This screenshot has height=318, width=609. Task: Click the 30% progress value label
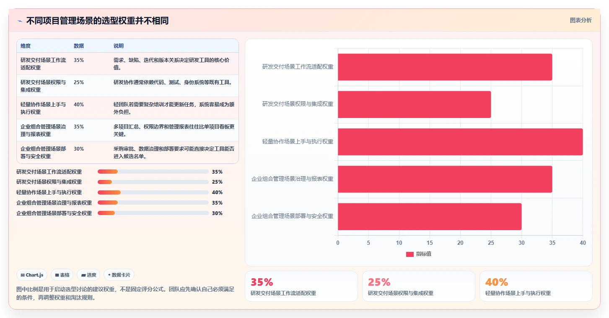(217, 213)
